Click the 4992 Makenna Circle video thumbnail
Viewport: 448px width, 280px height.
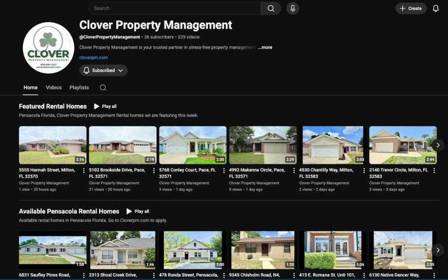pos(263,145)
